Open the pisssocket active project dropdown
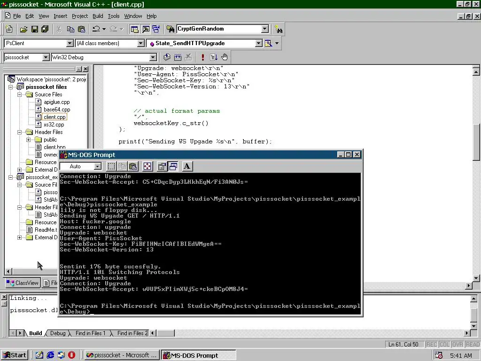This screenshot has height=361, width=481. point(46,57)
